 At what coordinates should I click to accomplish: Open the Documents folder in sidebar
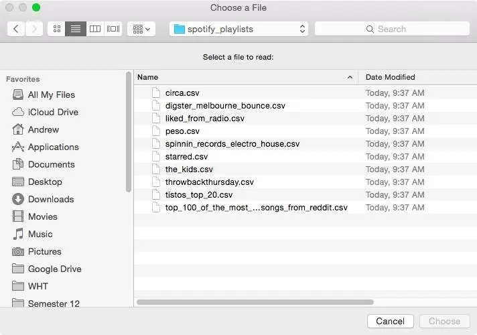[51, 164]
